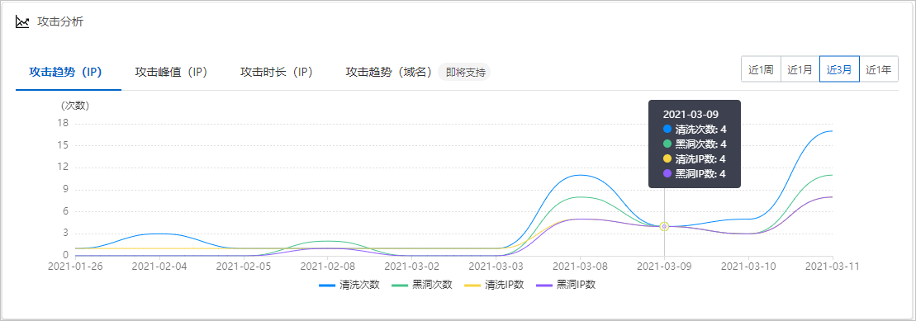Click the 2021-02-08 axis label
916x321 pixels.
pos(328,266)
